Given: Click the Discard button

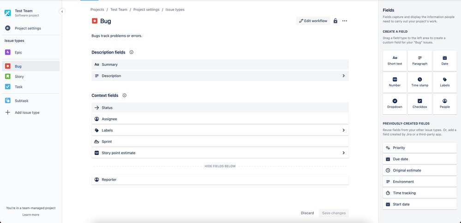Looking at the screenshot, I should tap(307, 213).
